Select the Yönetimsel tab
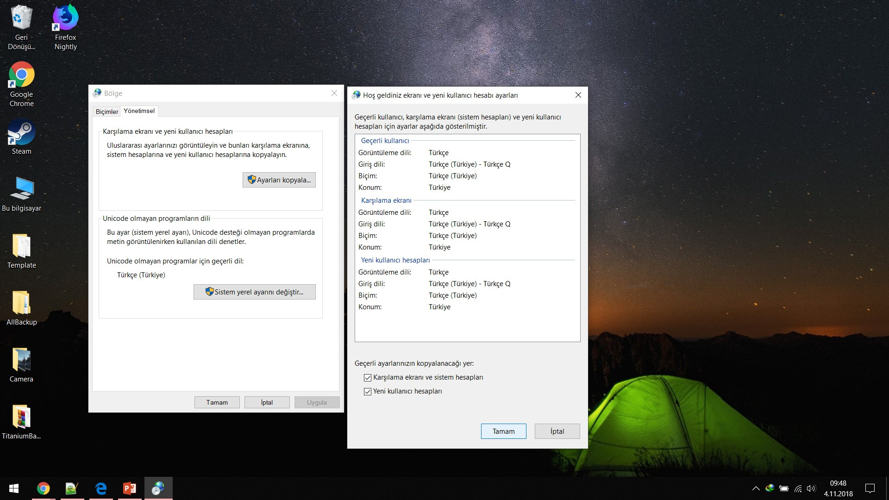Screen dimensions: 889x500 139,111
